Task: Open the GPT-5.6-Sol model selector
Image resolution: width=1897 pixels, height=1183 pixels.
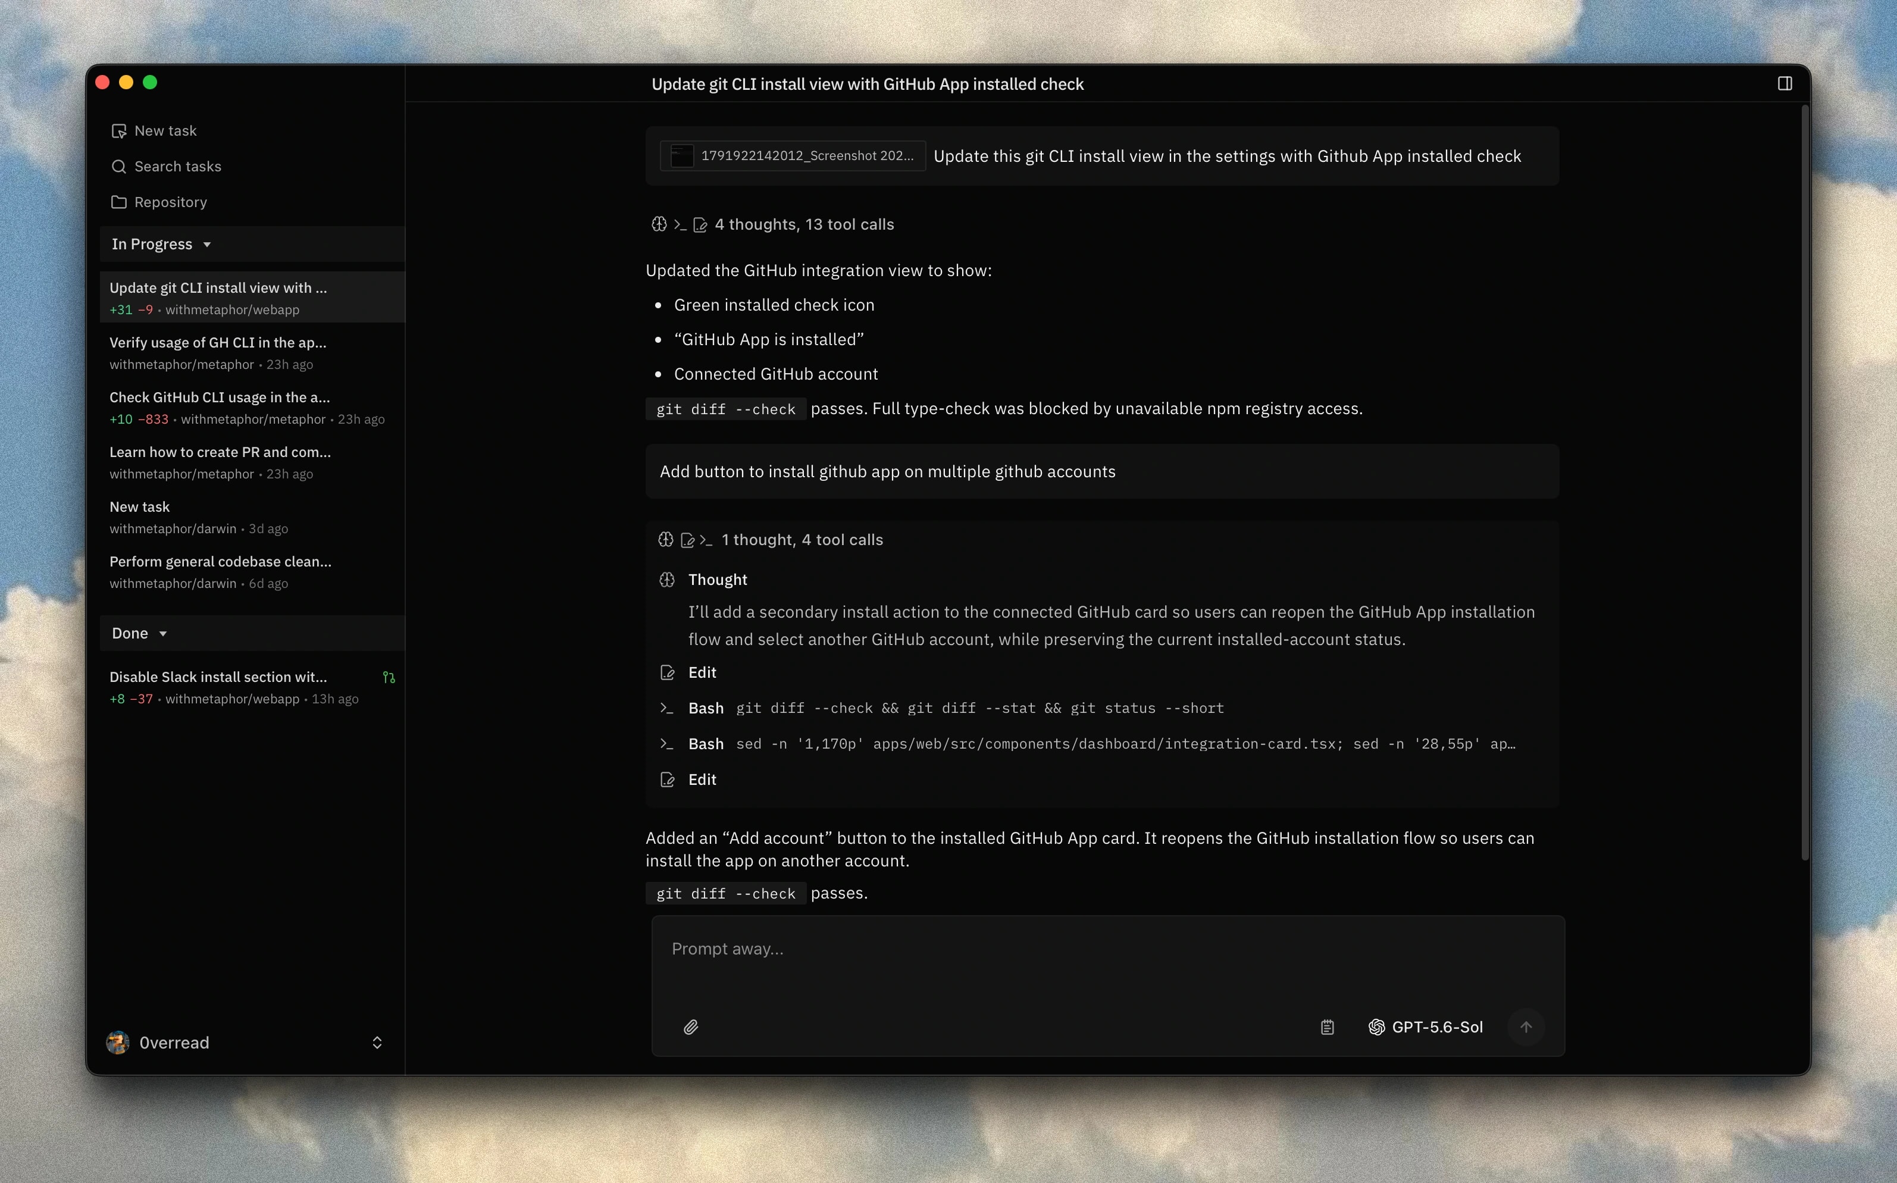Action: (x=1426, y=1026)
